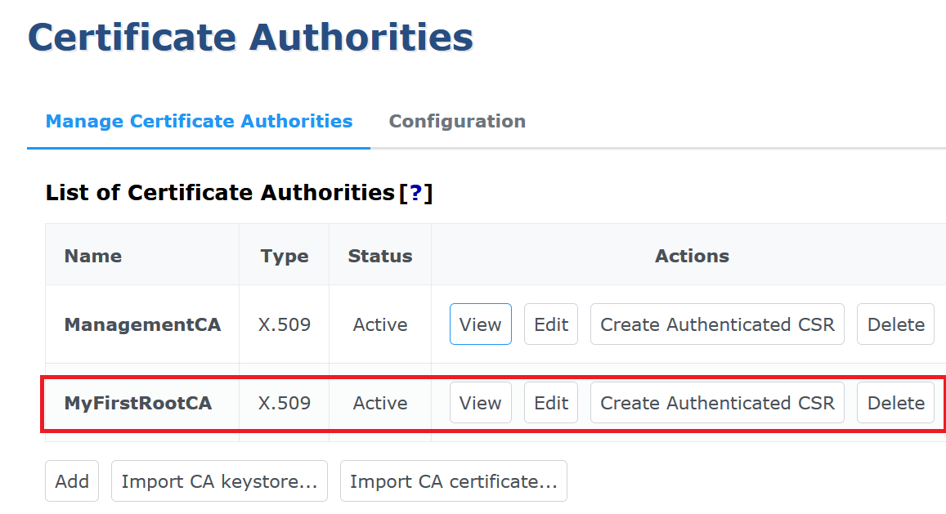946x514 pixels.
Task: Switch to the Configuration tab
Action: pos(457,122)
